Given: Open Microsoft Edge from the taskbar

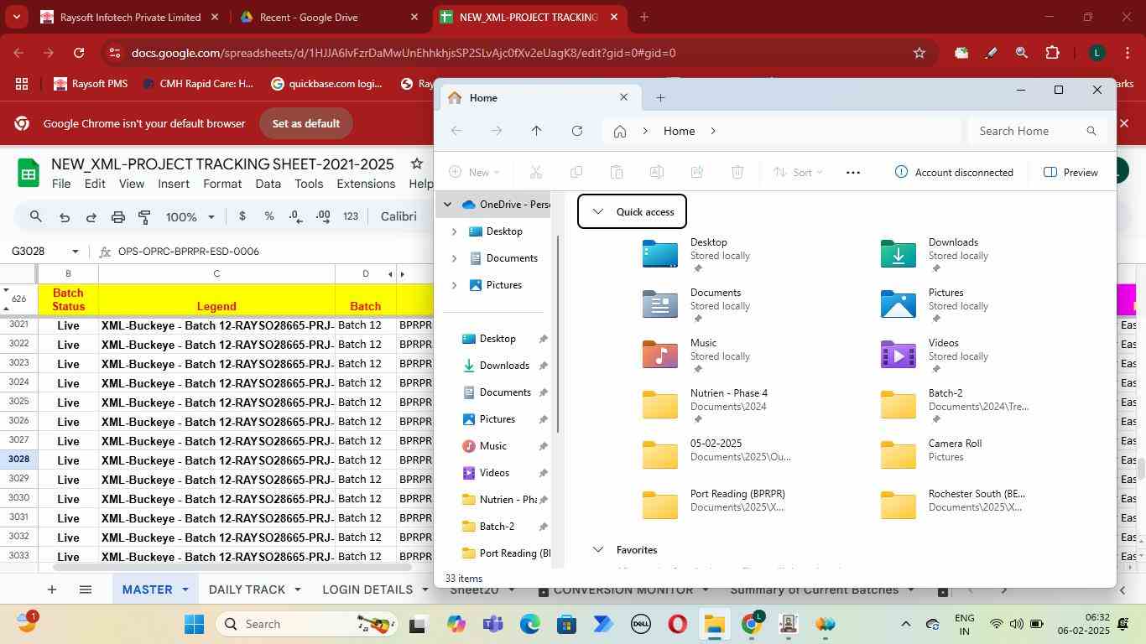Looking at the screenshot, I should (x=530, y=624).
